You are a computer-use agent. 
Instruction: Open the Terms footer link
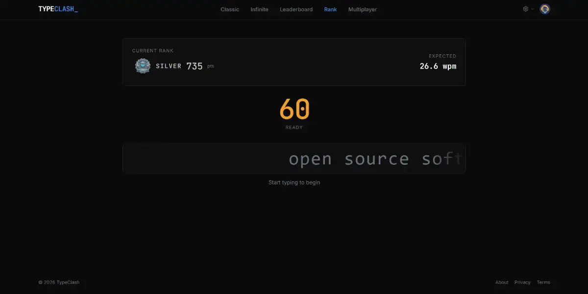(543, 282)
